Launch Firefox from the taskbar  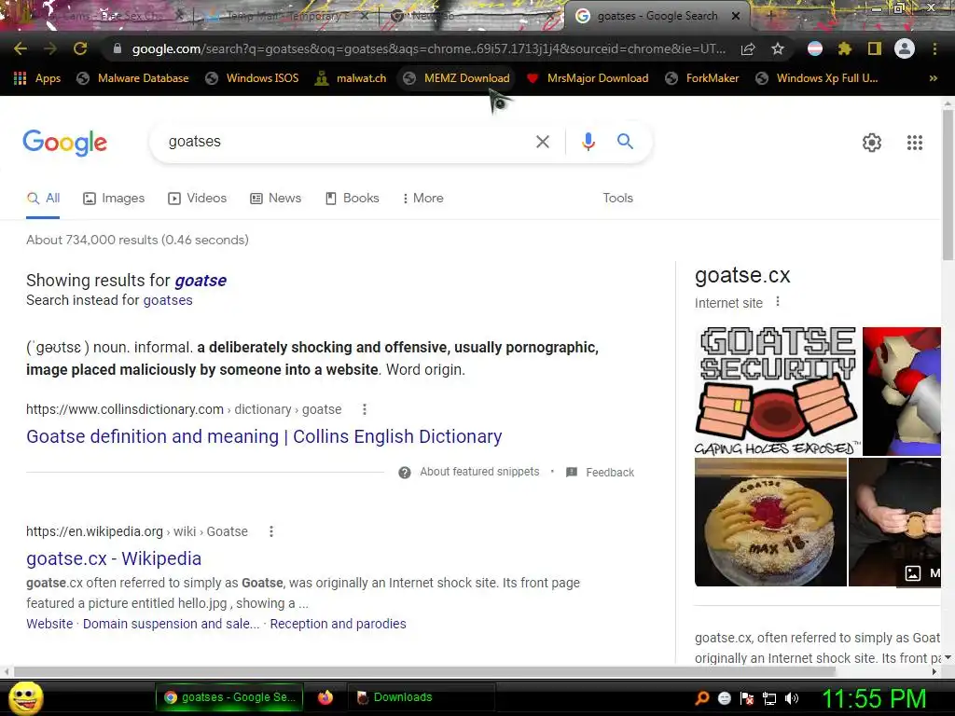[325, 697]
